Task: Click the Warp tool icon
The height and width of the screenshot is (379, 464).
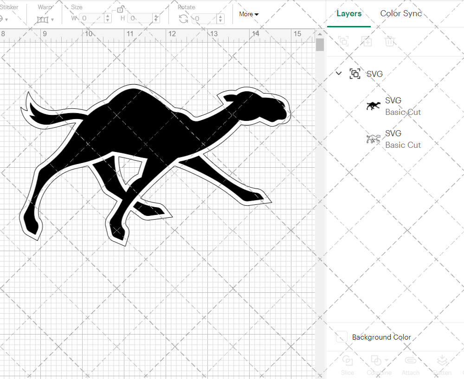Action: [x=42, y=19]
